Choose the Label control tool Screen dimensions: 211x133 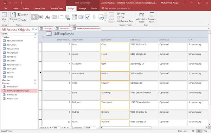pos(47,17)
